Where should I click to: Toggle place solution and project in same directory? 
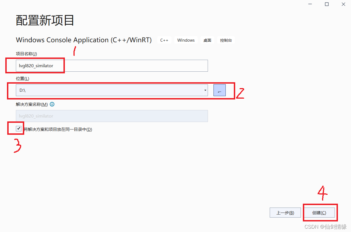(x=19, y=129)
